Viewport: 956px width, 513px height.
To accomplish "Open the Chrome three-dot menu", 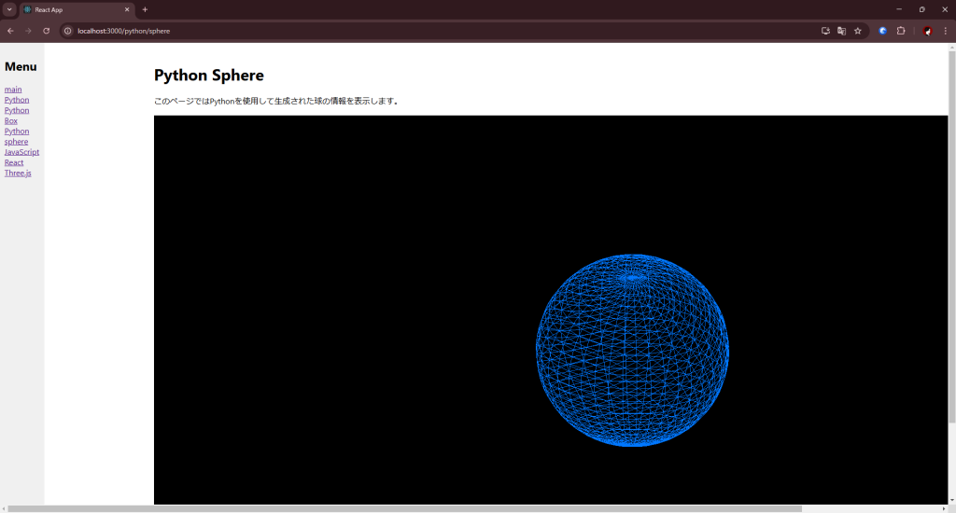I will (945, 31).
